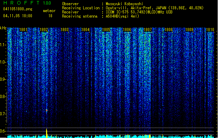Click the 0.6 kHz axis label
Image resolution: width=218 pixels, height=138 pixels.
click(3, 131)
